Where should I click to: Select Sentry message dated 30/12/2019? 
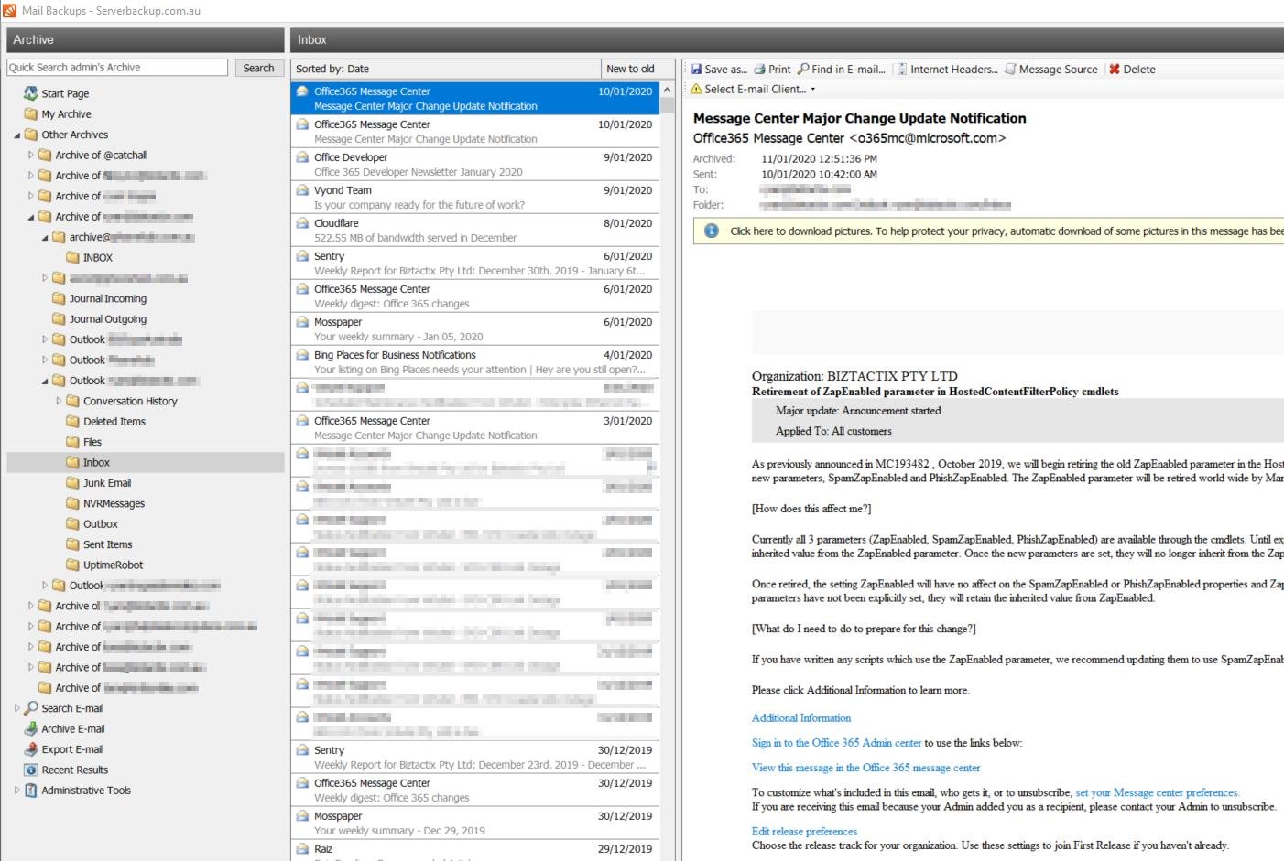point(475,758)
